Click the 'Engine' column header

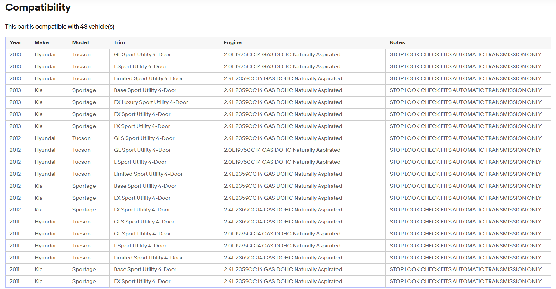[x=233, y=42]
